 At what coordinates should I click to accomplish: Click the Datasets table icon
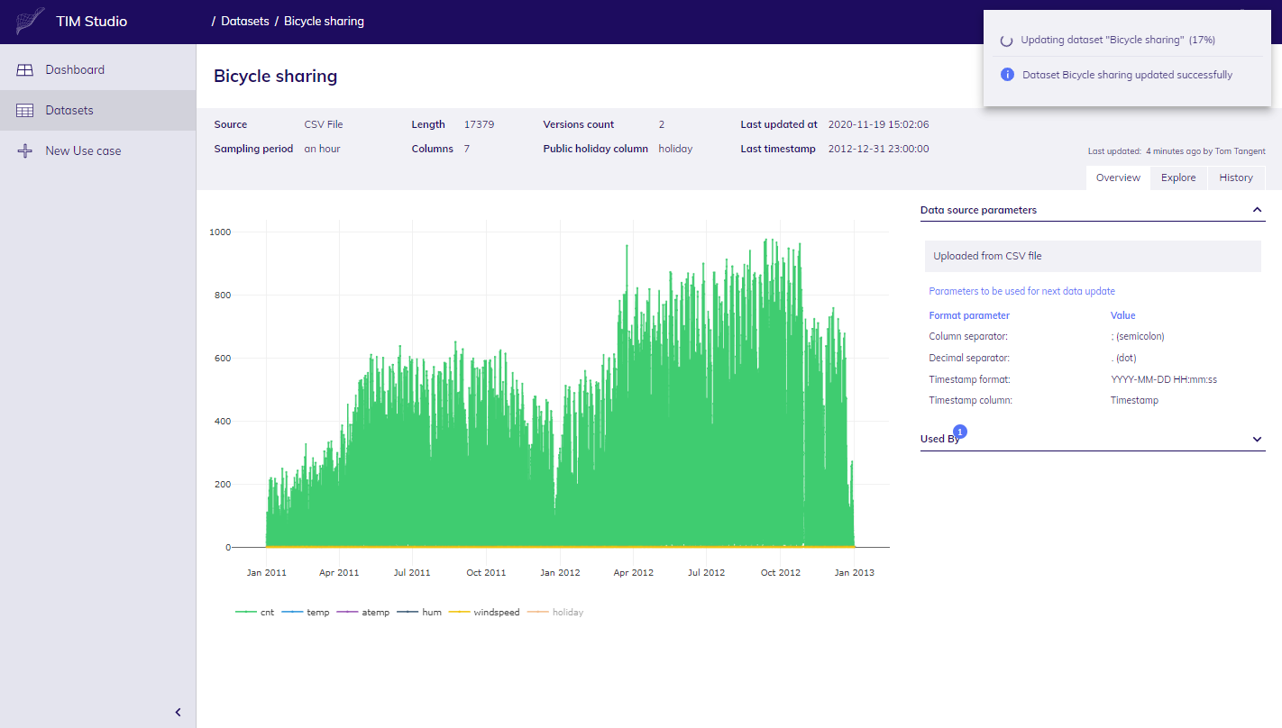pos(25,110)
